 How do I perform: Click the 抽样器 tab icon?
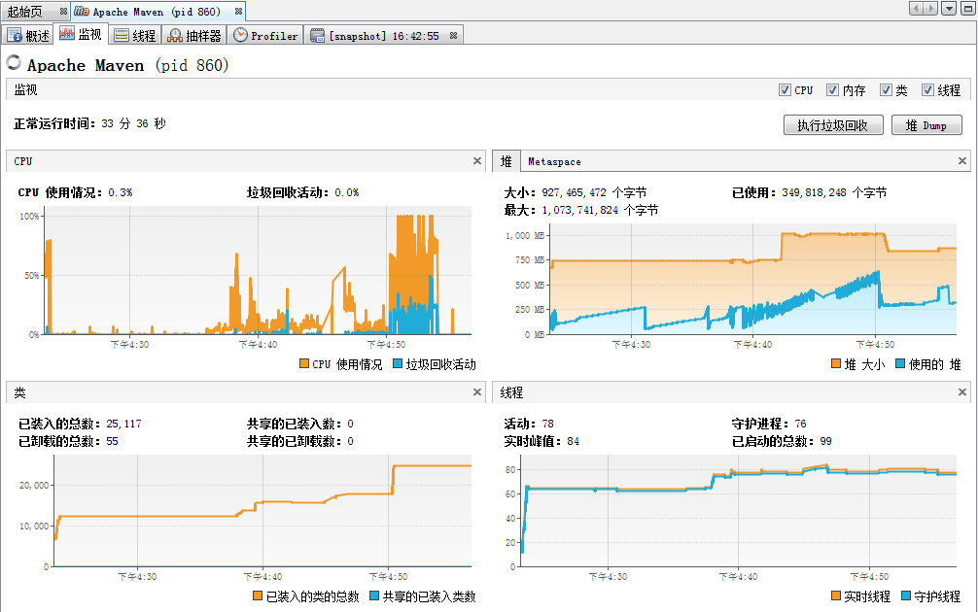click(175, 36)
